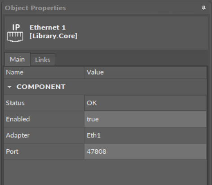Click the COMPONENT group header label
The image size is (212, 185).
tap(41, 87)
